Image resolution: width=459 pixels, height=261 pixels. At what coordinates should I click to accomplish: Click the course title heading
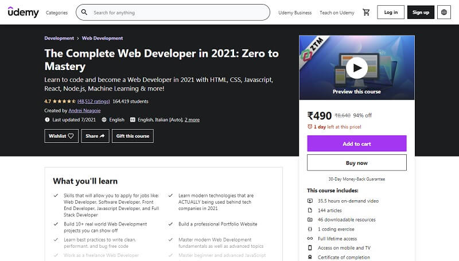coord(161,60)
